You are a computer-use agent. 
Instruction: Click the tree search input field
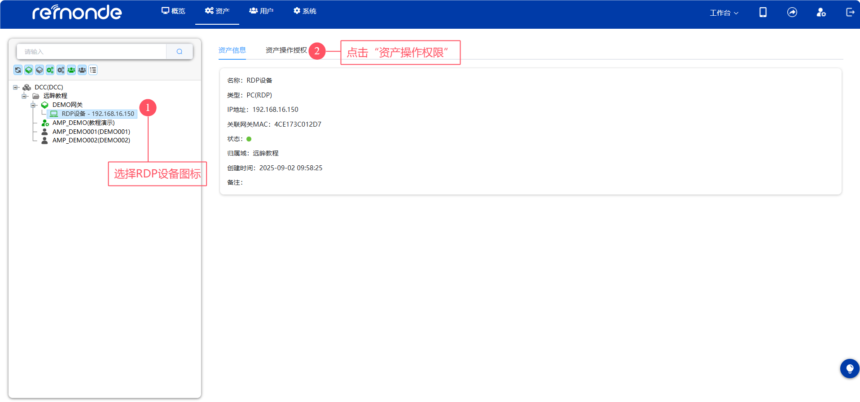(92, 52)
